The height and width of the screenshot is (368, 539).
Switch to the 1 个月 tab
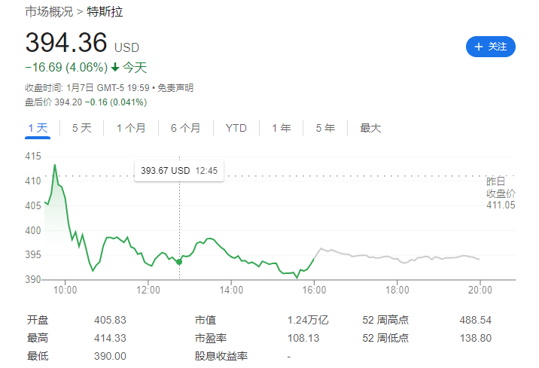[131, 128]
